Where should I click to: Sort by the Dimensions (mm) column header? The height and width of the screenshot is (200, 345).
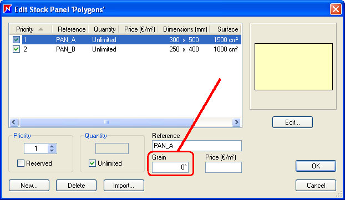pyautogui.click(x=184, y=29)
